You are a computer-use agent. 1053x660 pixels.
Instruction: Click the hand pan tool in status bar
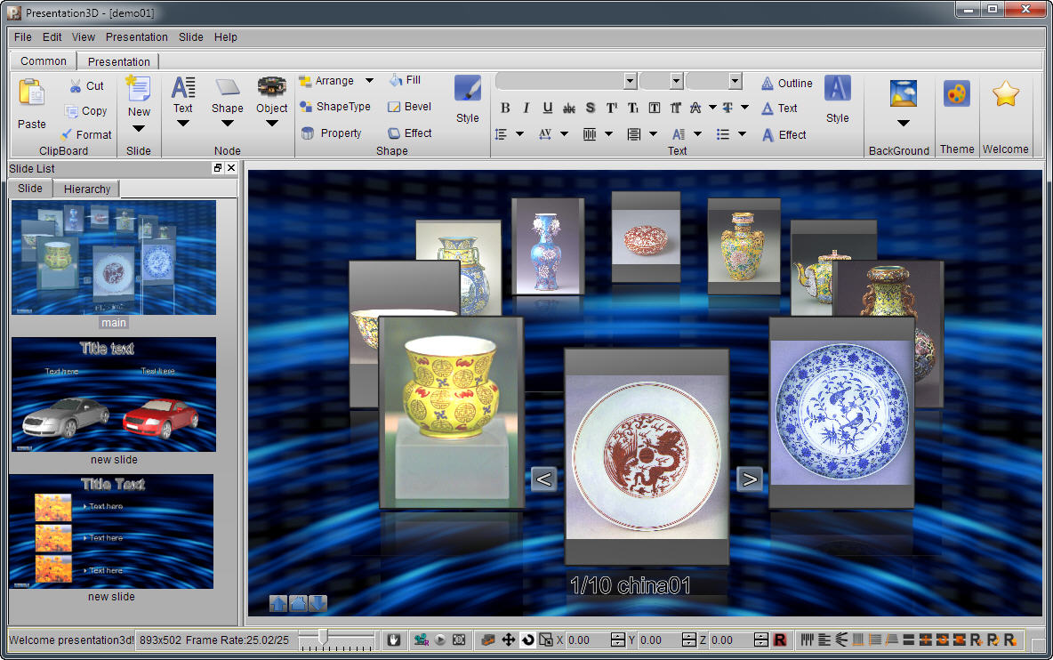click(x=393, y=640)
